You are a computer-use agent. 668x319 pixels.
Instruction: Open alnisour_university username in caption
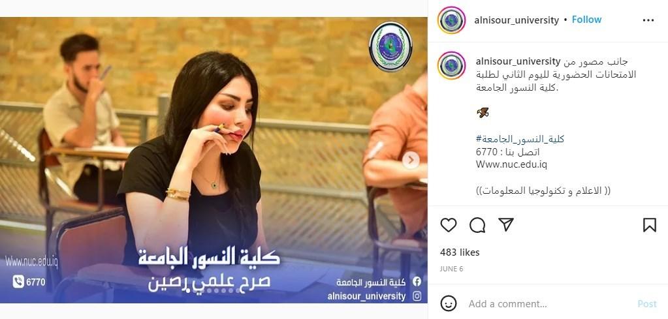518,61
